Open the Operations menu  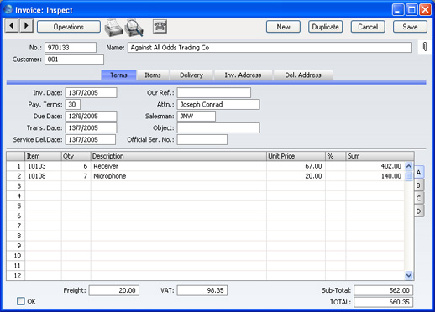[69, 27]
